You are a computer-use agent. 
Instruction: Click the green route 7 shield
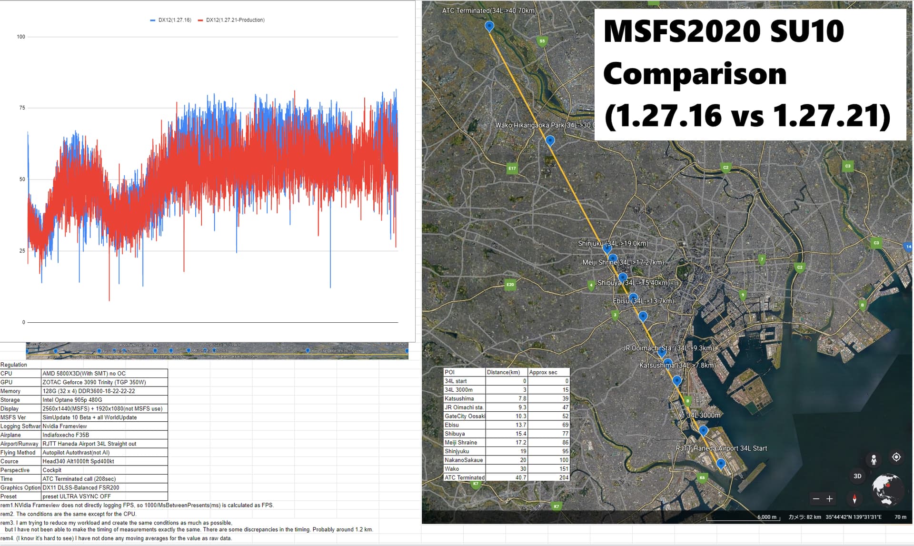tap(762, 260)
